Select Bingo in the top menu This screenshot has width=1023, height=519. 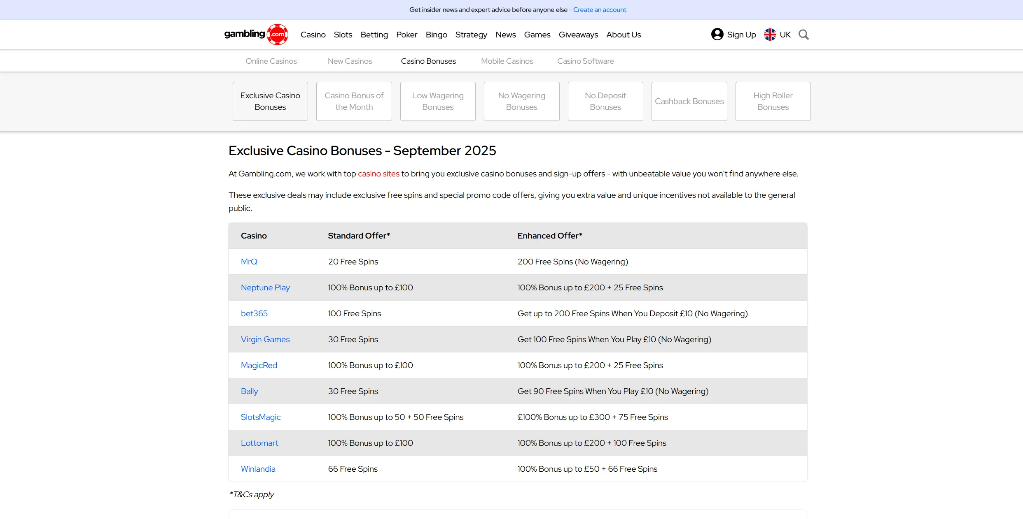tap(436, 35)
